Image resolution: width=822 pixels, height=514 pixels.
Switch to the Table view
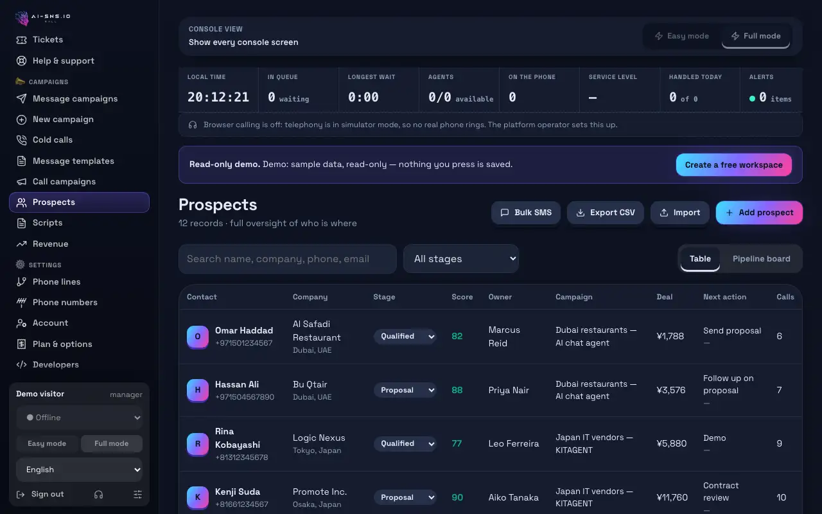[700, 259]
